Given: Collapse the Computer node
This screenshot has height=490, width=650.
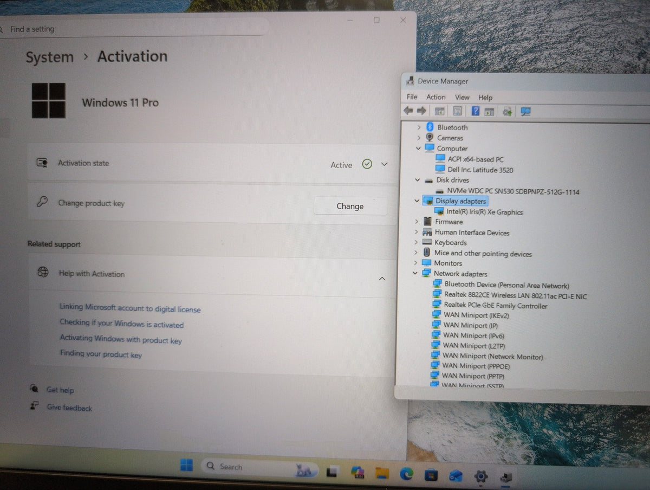Looking at the screenshot, I should (418, 149).
